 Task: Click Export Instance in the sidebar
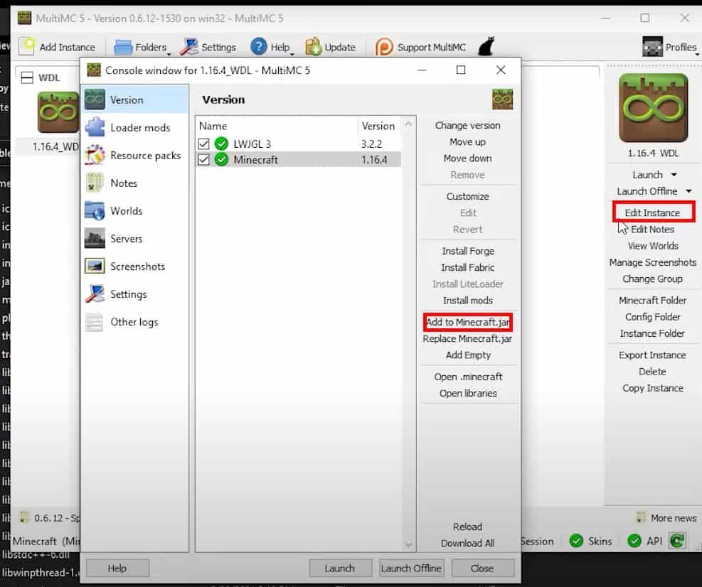pyautogui.click(x=652, y=355)
